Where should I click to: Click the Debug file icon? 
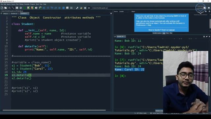pyautogui.click(x=44, y=8)
